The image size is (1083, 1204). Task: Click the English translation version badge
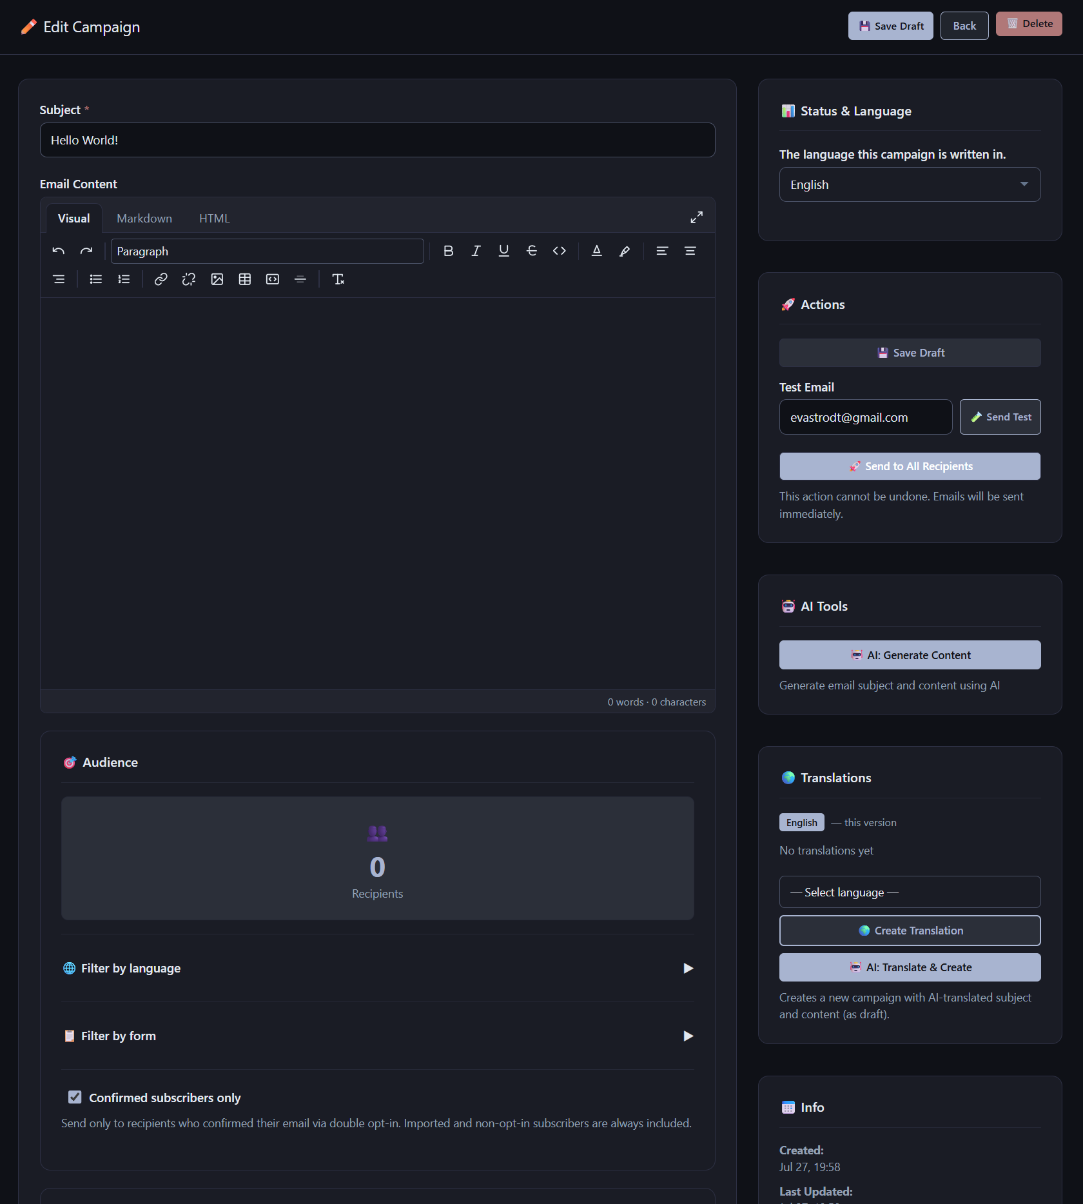[x=802, y=822]
